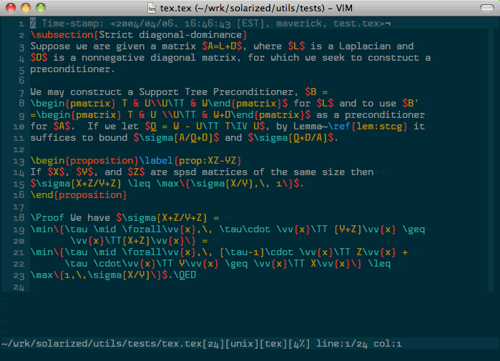
Task: Click the yellow minimize window button
Action: click(26, 8)
